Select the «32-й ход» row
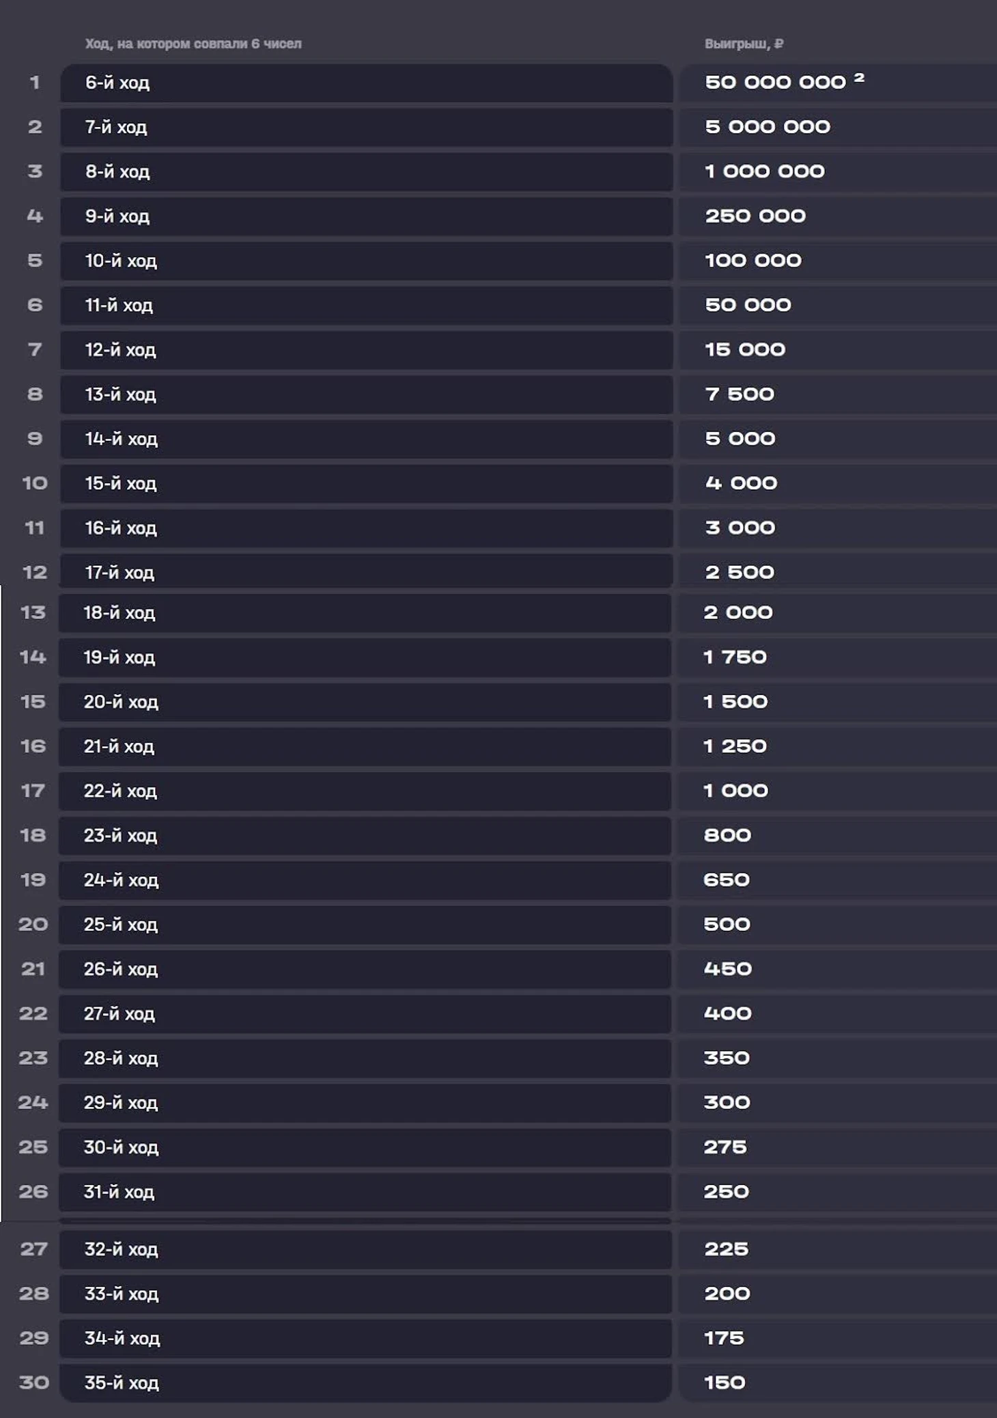Image resolution: width=997 pixels, height=1418 pixels. [x=365, y=1250]
